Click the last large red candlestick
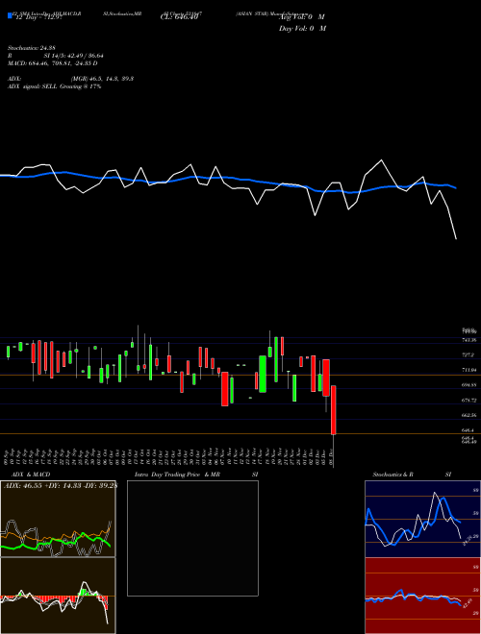The width and height of the screenshot is (481, 634). pos(334,410)
